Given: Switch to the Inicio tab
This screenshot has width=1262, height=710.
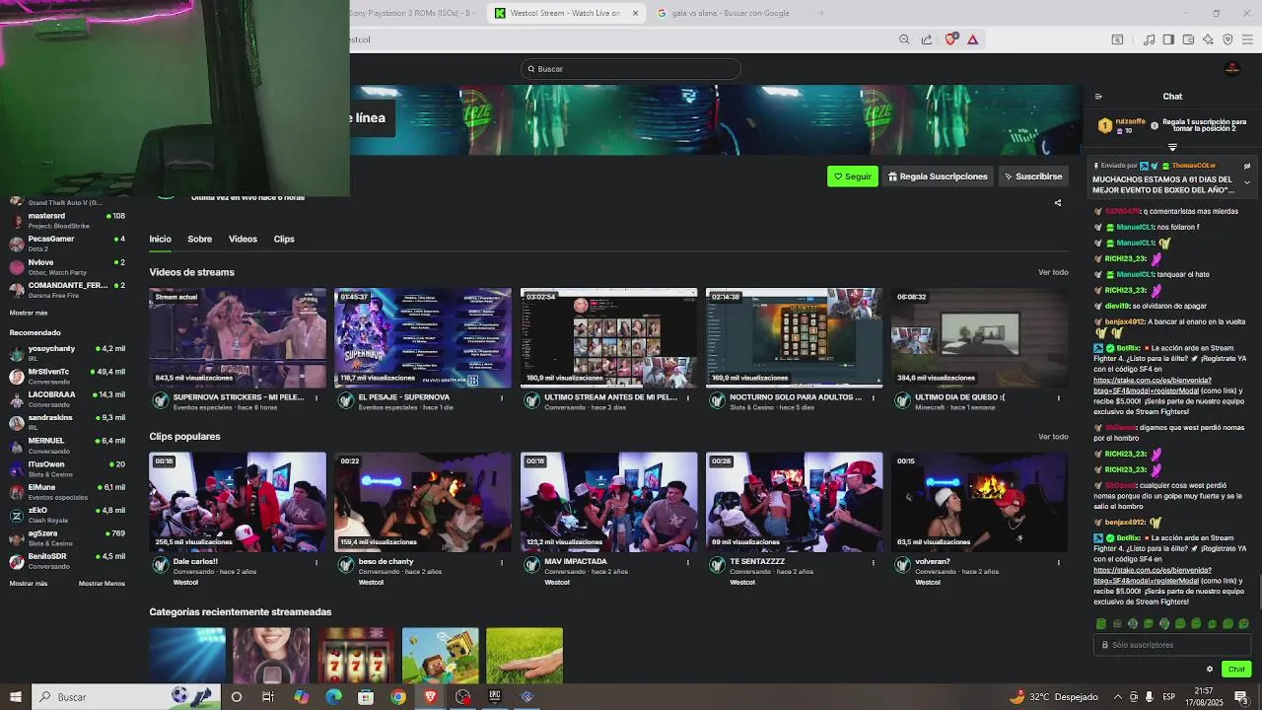Looking at the screenshot, I should (x=160, y=239).
